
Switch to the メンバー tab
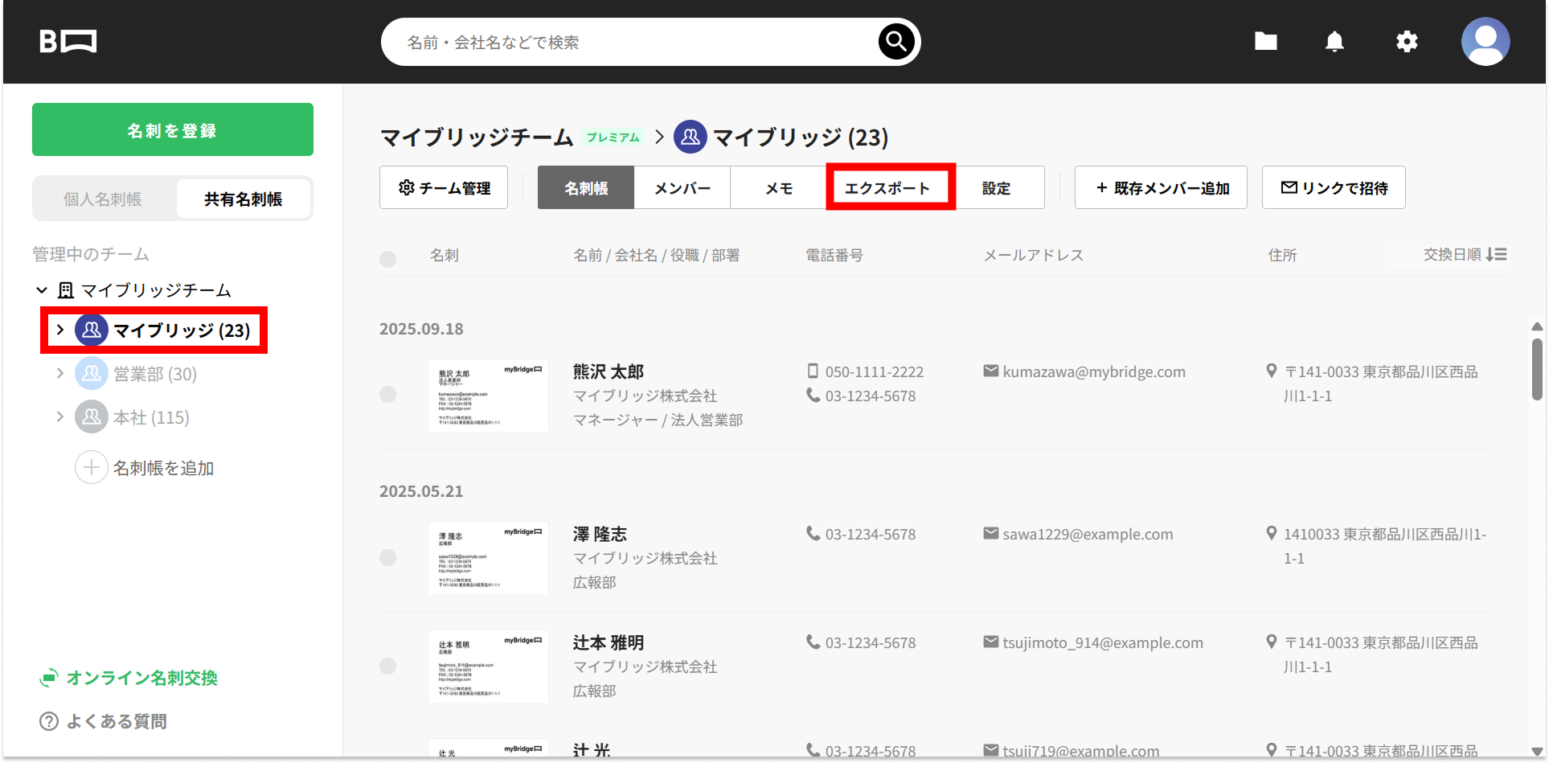[682, 187]
